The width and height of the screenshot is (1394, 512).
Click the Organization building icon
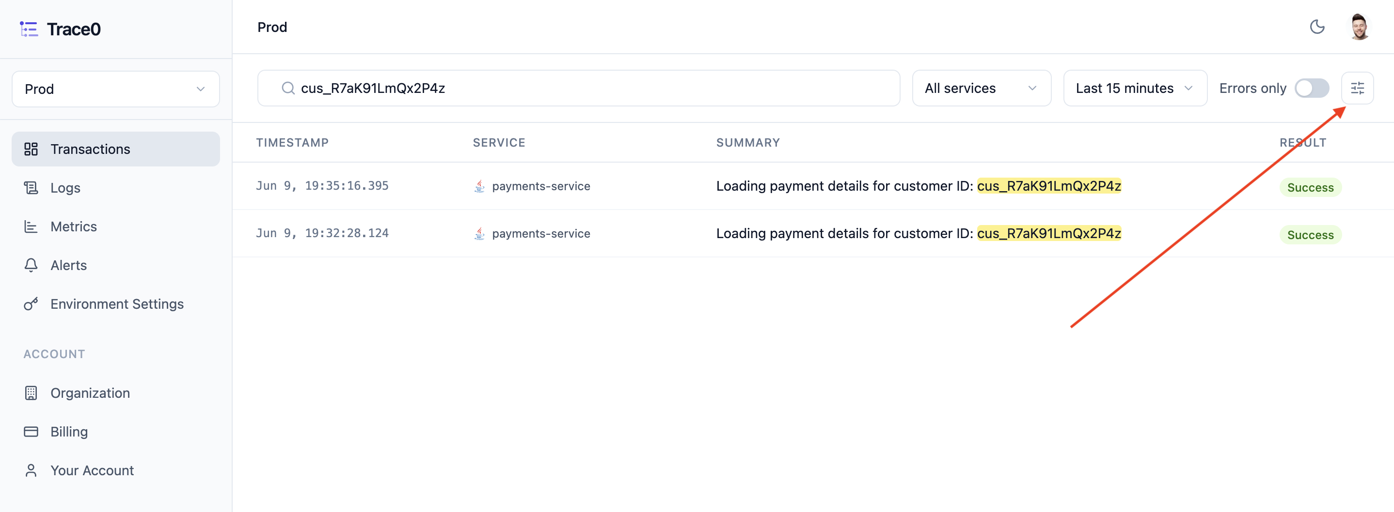(31, 393)
